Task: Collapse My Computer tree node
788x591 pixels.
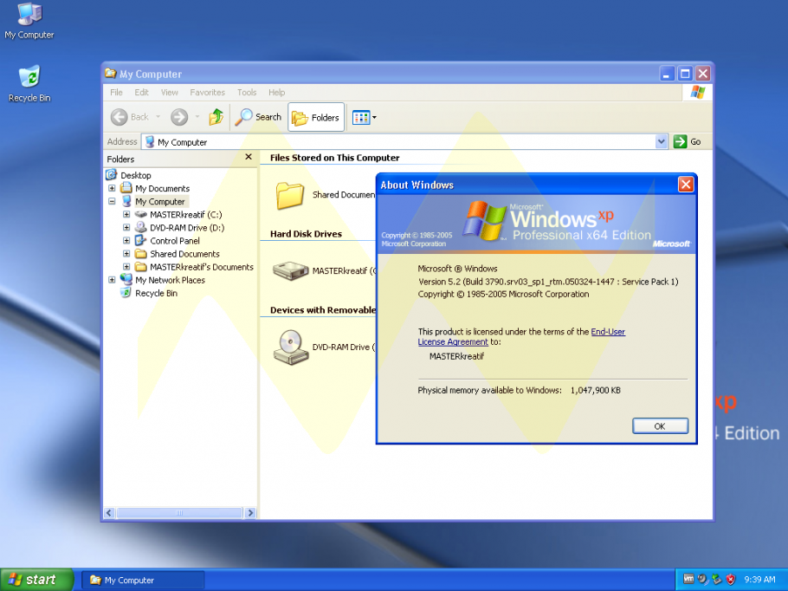Action: (112, 202)
